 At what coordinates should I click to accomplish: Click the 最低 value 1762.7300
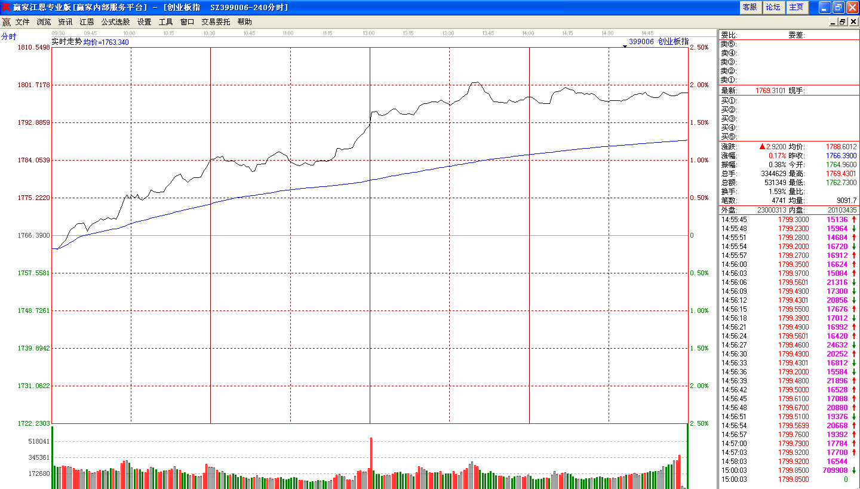[x=841, y=182]
